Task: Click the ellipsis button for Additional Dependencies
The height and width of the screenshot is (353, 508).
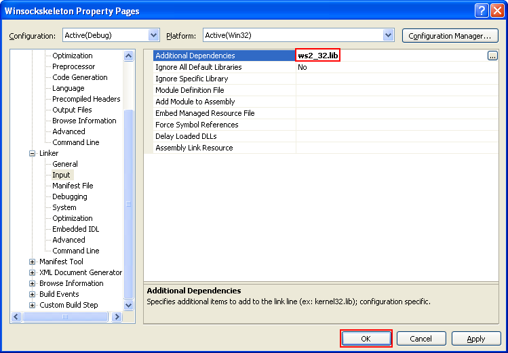Action: tap(492, 56)
